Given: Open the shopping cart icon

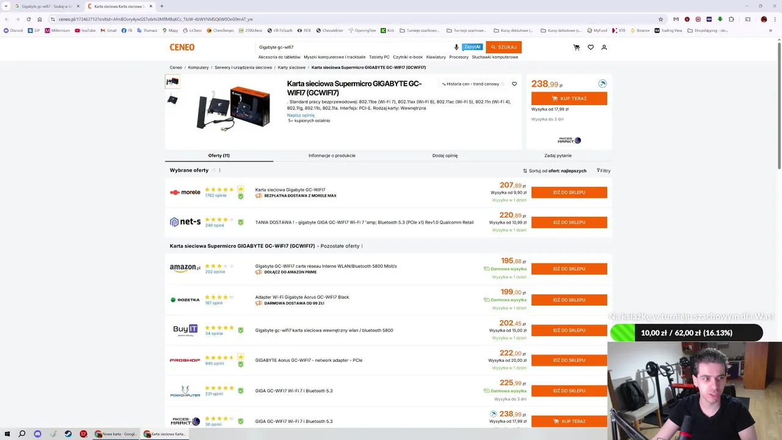Looking at the screenshot, I should point(576,47).
